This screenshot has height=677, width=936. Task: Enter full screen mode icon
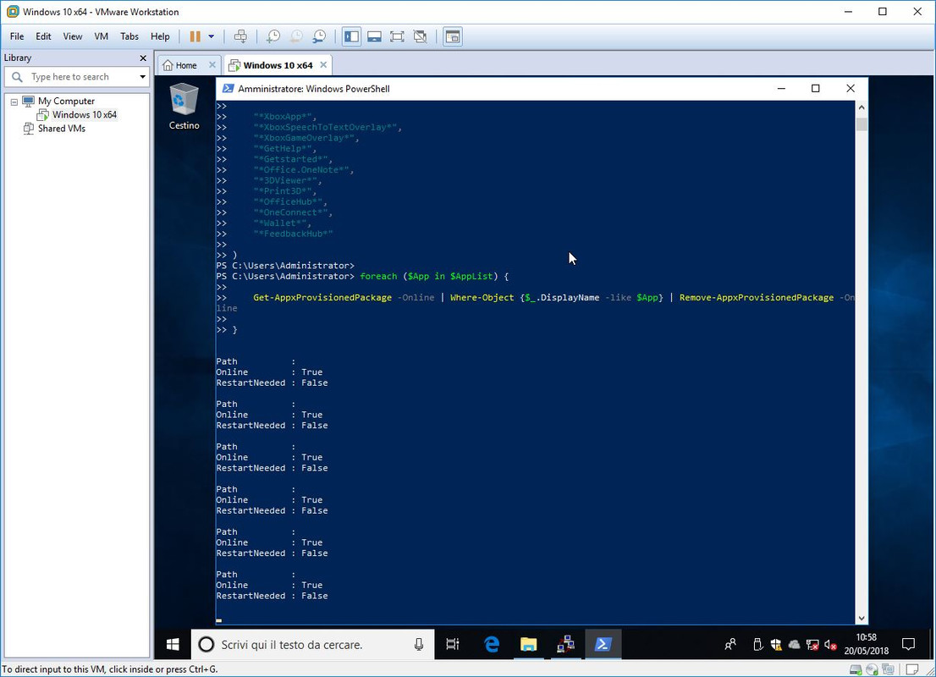[x=397, y=36]
